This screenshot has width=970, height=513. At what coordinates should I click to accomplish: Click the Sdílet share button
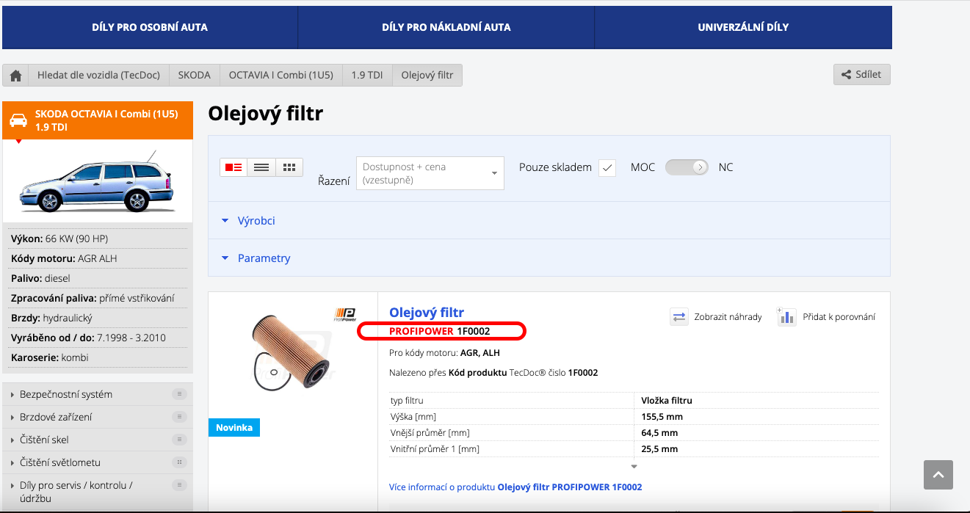click(862, 74)
